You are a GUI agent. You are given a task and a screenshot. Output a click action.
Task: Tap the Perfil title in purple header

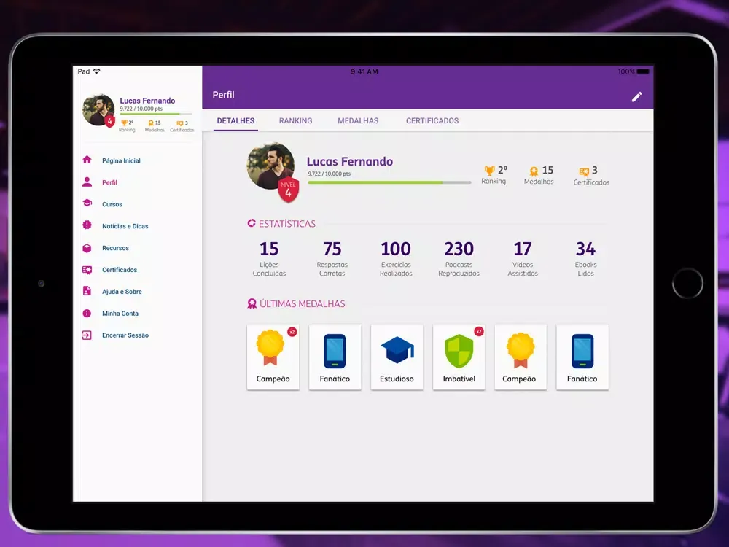tap(224, 94)
